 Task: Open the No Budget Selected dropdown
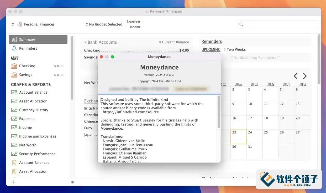pyautogui.click(x=104, y=24)
